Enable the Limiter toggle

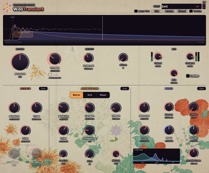tap(188, 76)
